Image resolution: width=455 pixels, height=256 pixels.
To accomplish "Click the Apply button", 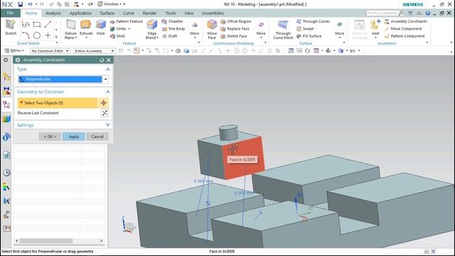I will [74, 137].
